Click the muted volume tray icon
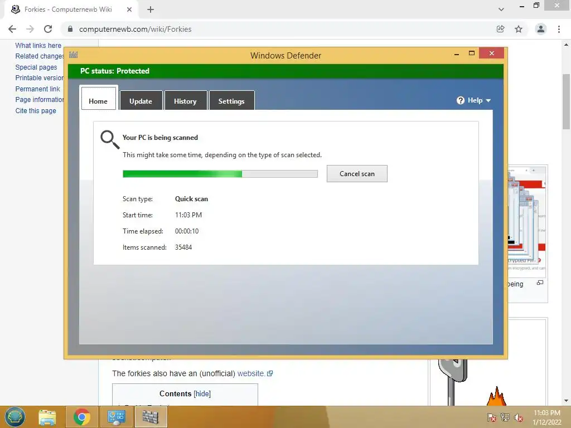Screen dimensions: 571x428 pos(519,417)
